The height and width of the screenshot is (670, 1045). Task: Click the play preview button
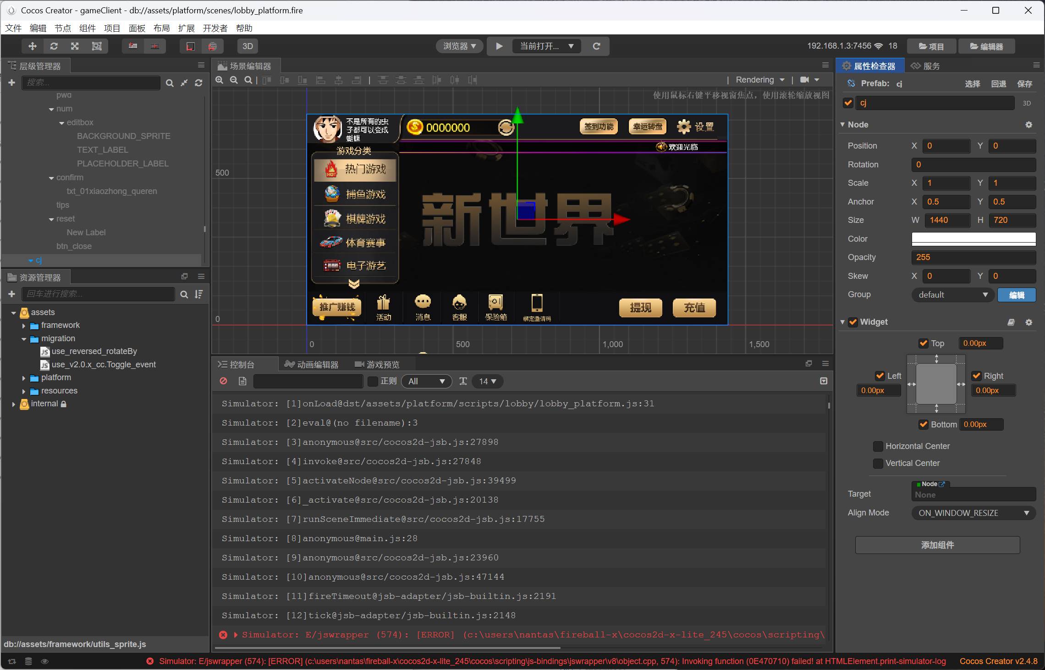pyautogui.click(x=499, y=46)
